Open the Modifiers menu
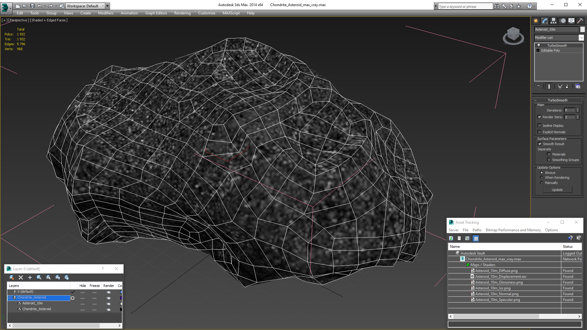587x330 pixels. (x=106, y=13)
